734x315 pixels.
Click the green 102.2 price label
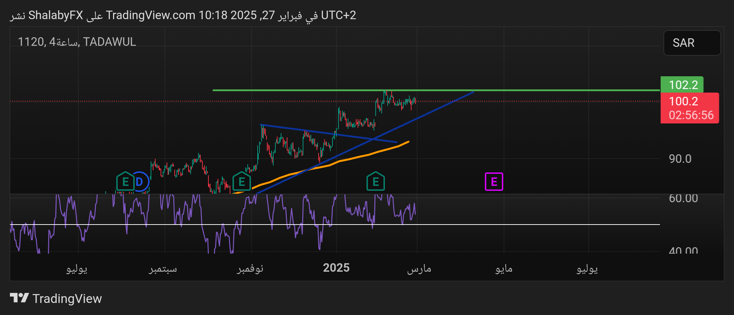click(x=682, y=85)
